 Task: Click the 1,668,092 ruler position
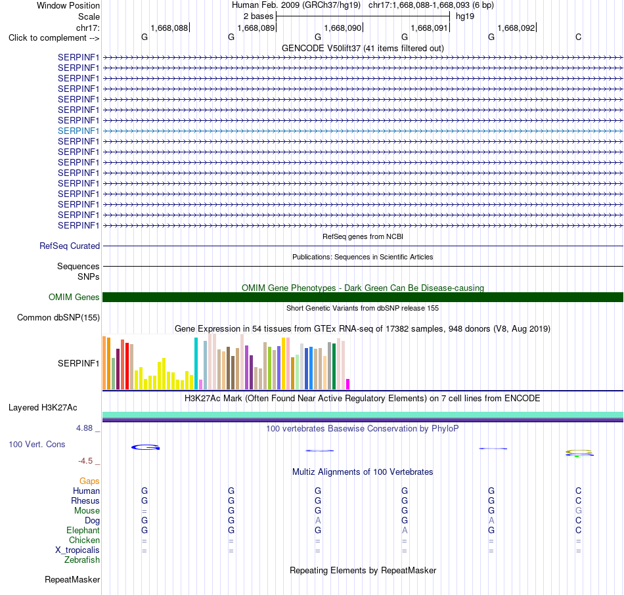(x=516, y=28)
